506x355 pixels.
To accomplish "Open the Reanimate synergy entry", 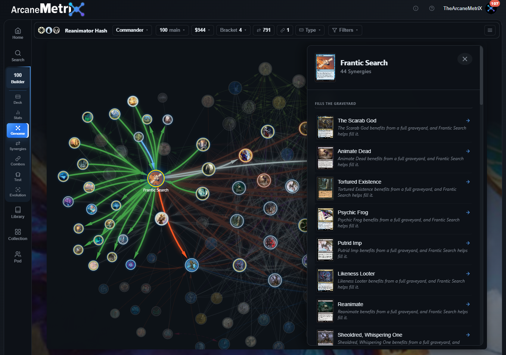I will click(x=394, y=311).
